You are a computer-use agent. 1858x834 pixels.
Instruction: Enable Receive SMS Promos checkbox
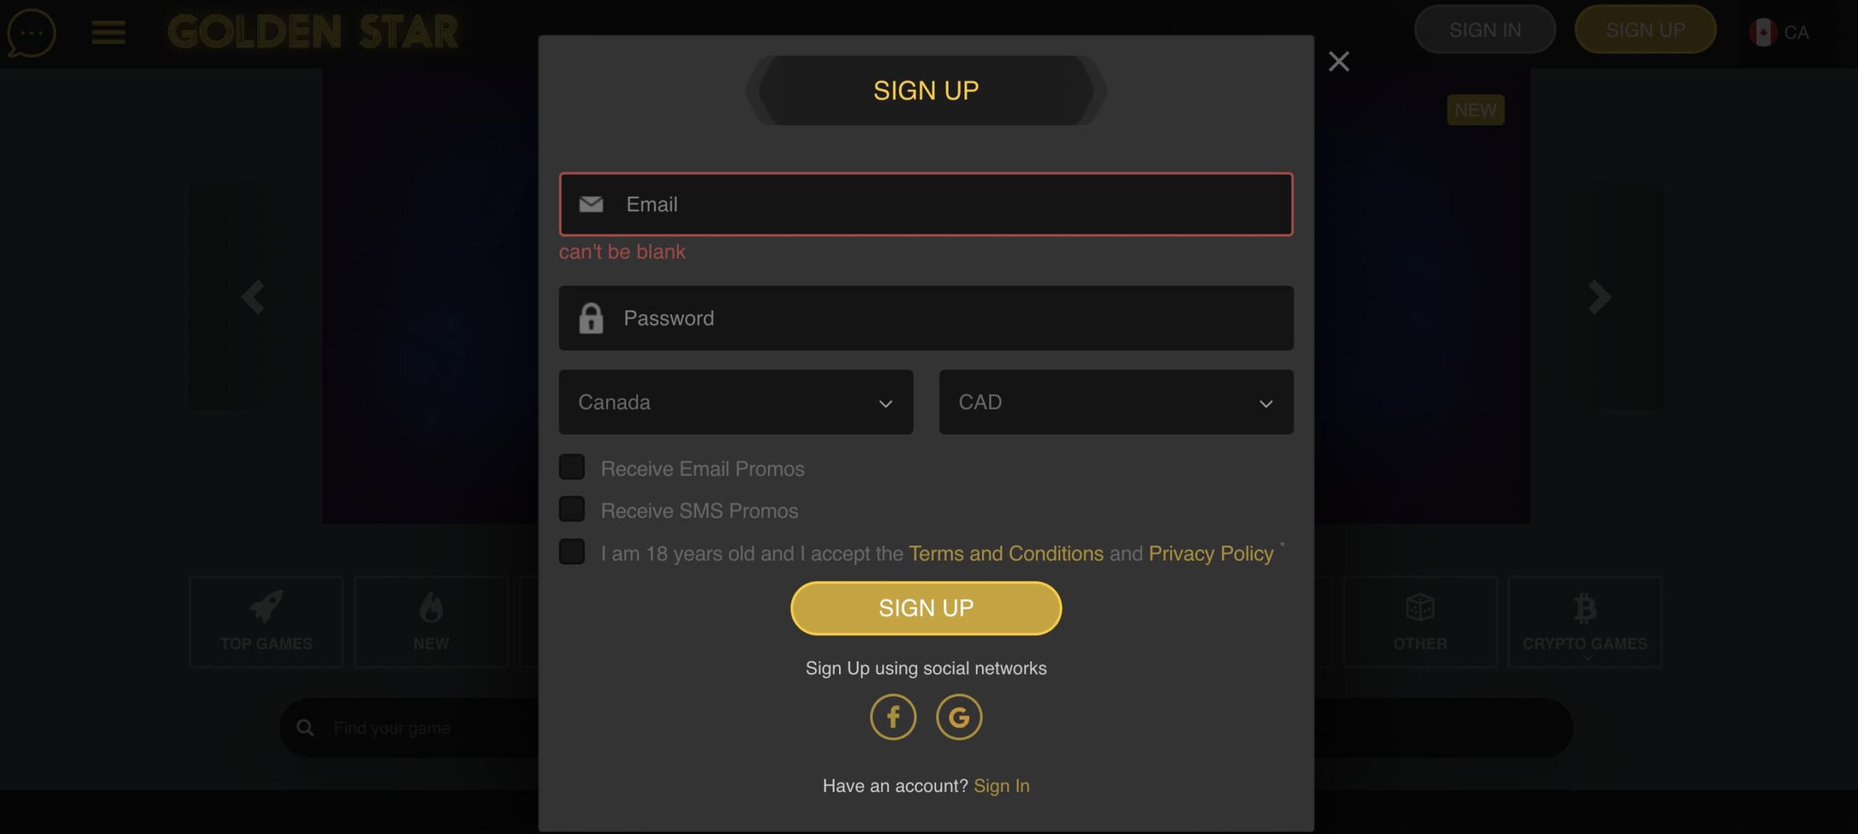pyautogui.click(x=572, y=509)
